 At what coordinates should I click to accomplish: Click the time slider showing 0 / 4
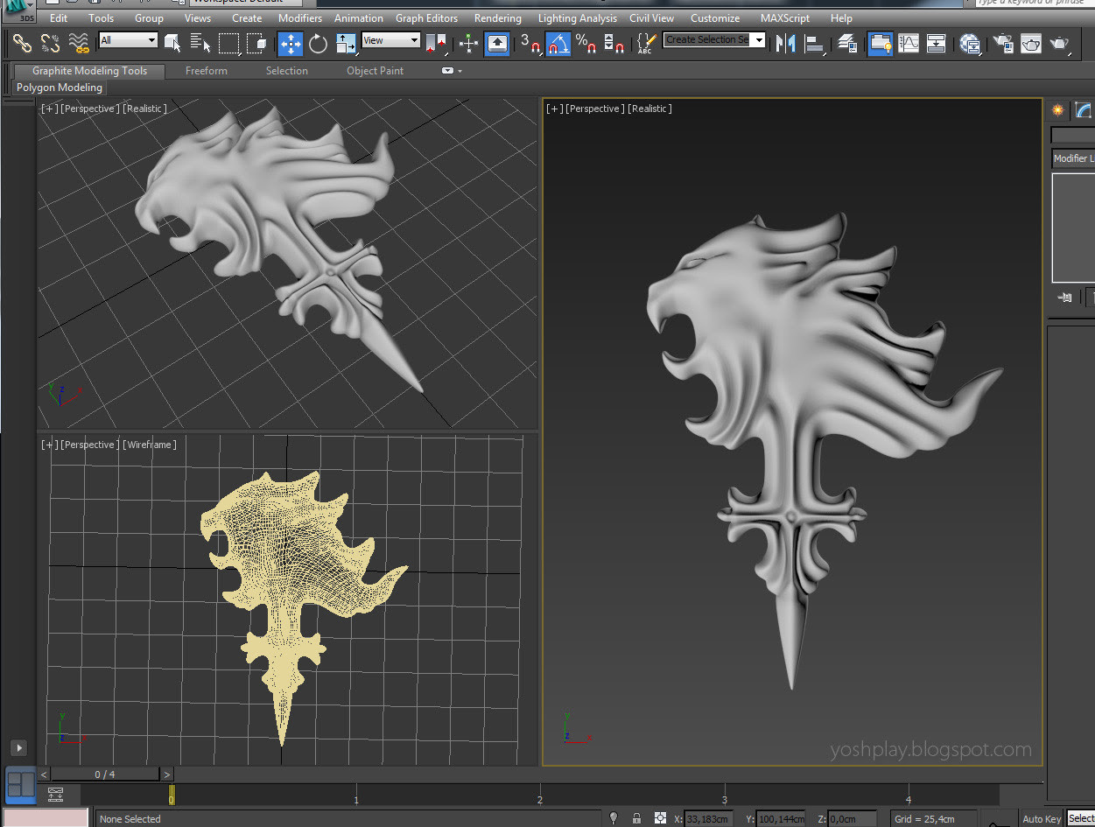(105, 774)
